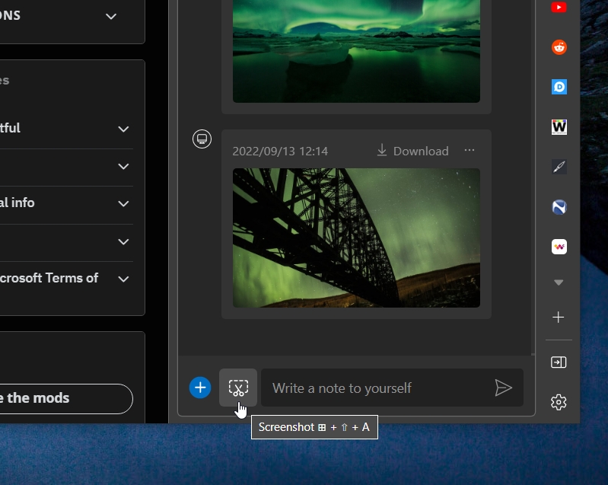Add a new site to the sidebar
608x485 pixels.
coord(559,317)
